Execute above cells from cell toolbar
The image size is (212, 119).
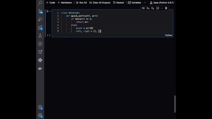148,8
